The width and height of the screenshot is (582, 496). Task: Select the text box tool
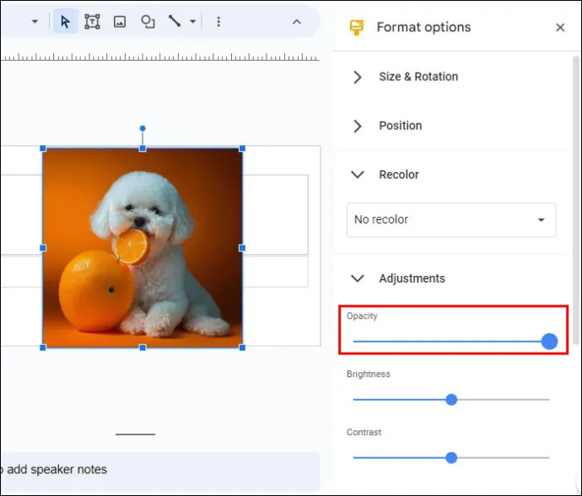coord(92,22)
